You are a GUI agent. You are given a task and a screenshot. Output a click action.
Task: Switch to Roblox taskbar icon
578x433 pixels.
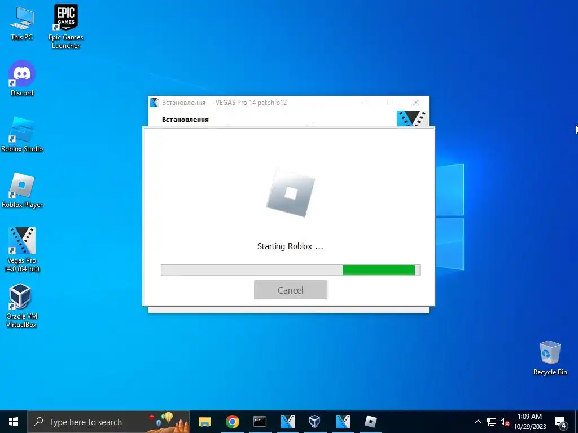tap(370, 422)
